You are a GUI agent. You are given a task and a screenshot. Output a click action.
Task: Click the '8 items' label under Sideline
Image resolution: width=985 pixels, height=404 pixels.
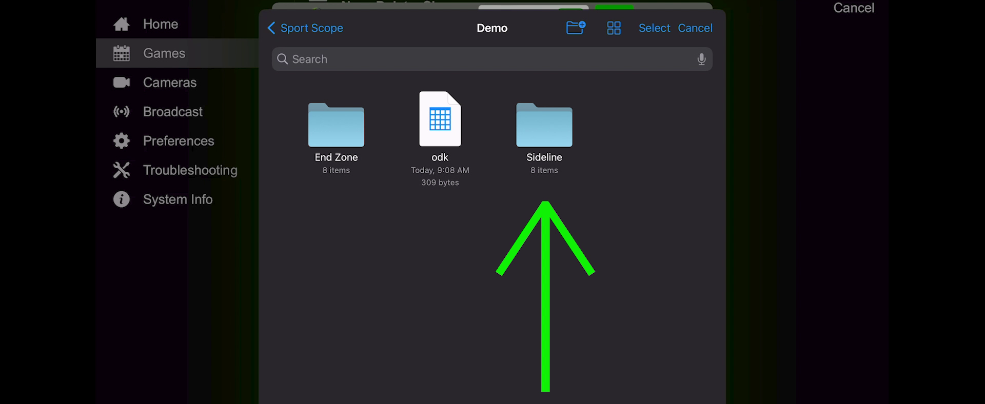[x=544, y=170]
